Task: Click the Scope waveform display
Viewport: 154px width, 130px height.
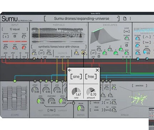Action: (15, 98)
